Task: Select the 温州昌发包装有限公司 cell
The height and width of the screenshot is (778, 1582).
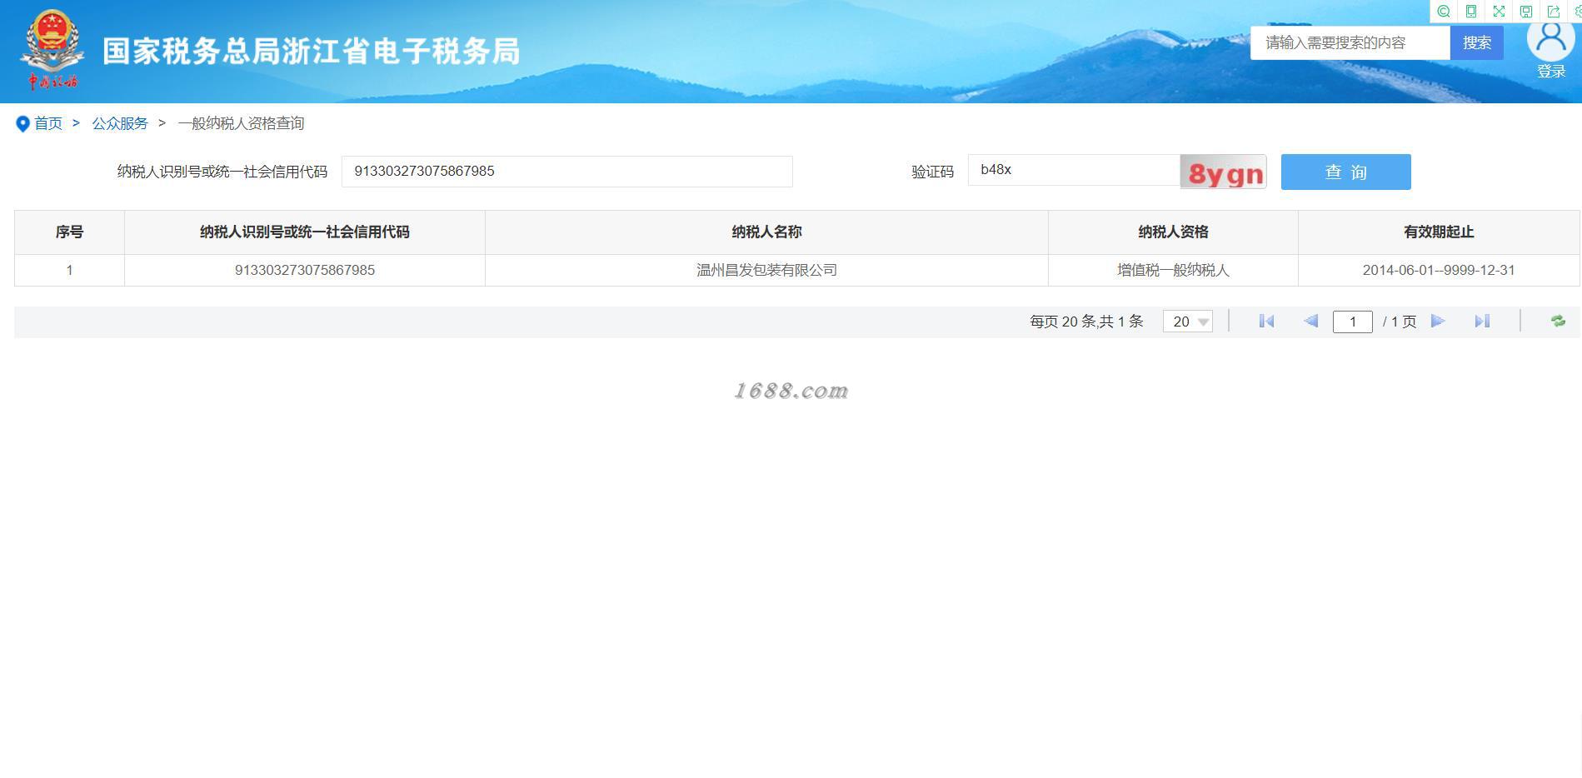Action: coord(766,271)
